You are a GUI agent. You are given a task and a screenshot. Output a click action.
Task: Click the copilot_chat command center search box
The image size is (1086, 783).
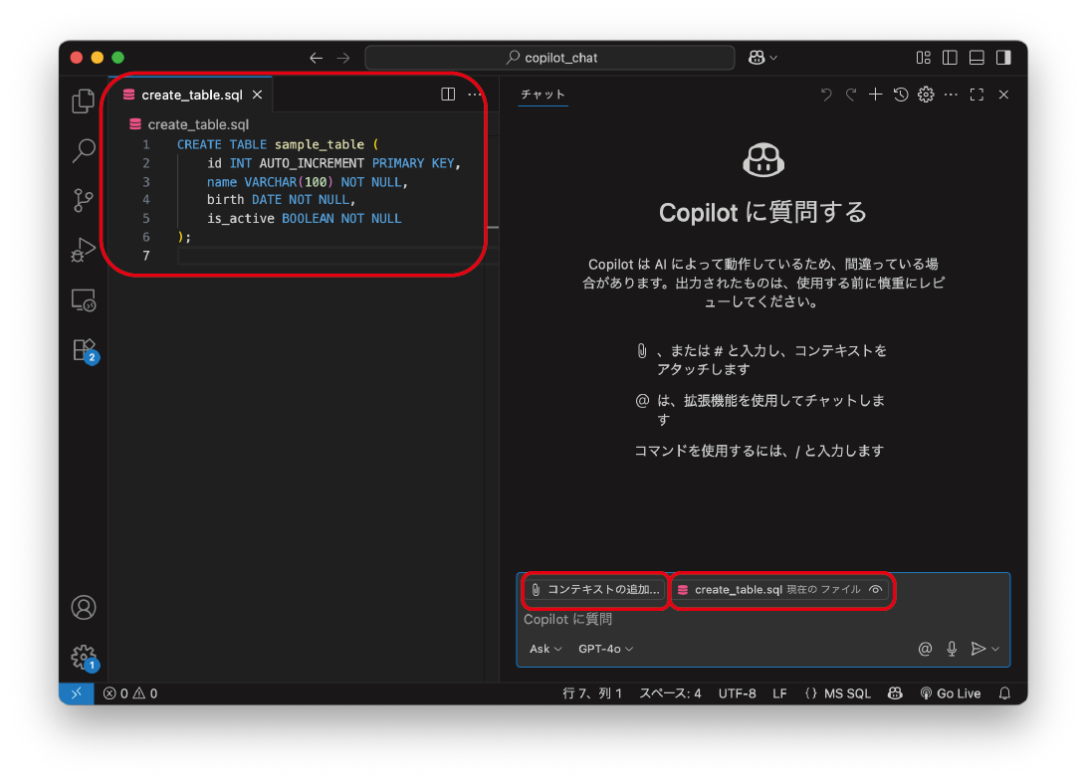(x=549, y=58)
